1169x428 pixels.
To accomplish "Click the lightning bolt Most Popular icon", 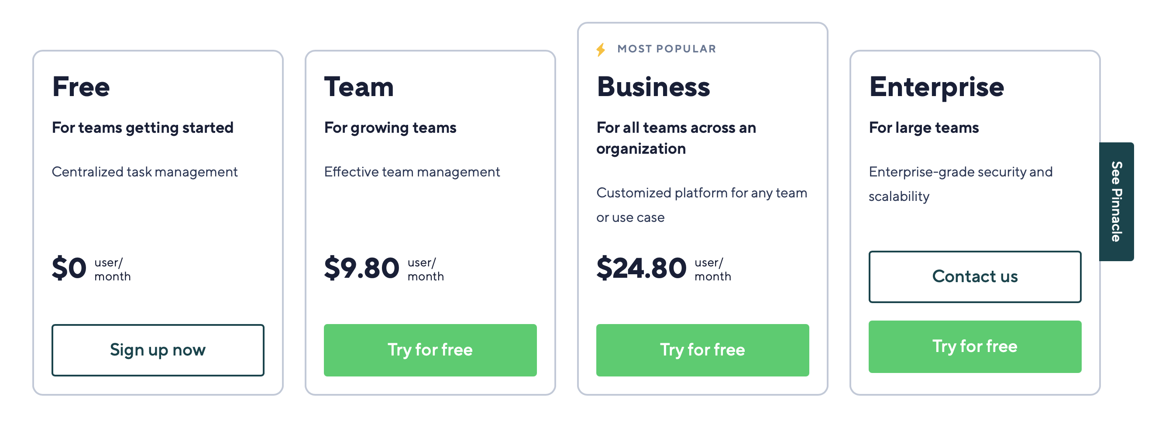I will click(x=601, y=49).
